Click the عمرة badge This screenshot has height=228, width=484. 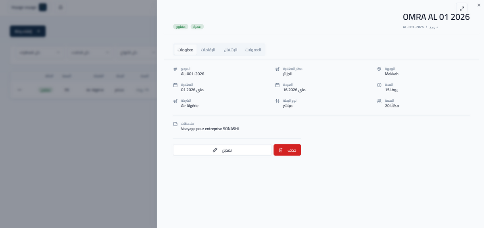point(197,27)
